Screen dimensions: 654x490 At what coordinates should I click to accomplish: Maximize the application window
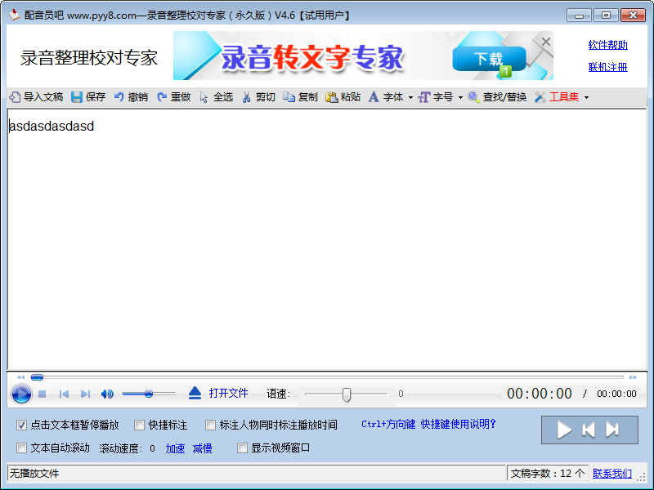click(x=606, y=16)
